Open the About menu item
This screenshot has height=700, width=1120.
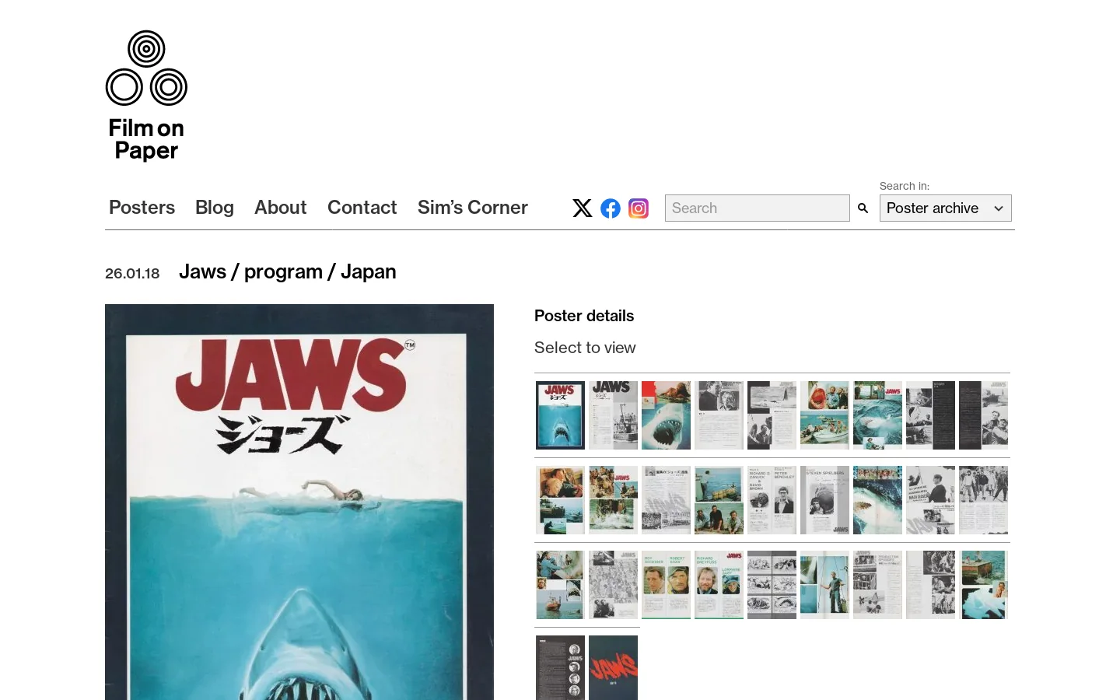(x=281, y=208)
